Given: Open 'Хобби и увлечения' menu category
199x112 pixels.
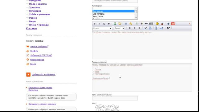Looking at the screenshot, I should [39, 15].
